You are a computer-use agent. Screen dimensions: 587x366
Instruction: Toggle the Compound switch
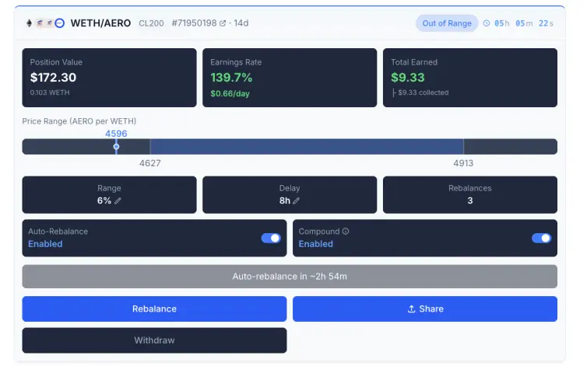click(541, 238)
